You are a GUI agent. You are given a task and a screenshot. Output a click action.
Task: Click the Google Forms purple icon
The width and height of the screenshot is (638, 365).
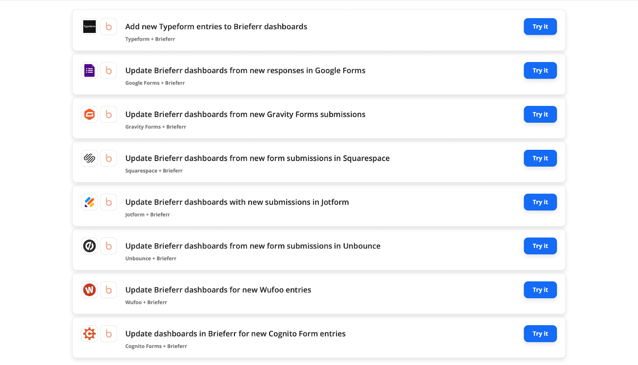(x=89, y=71)
